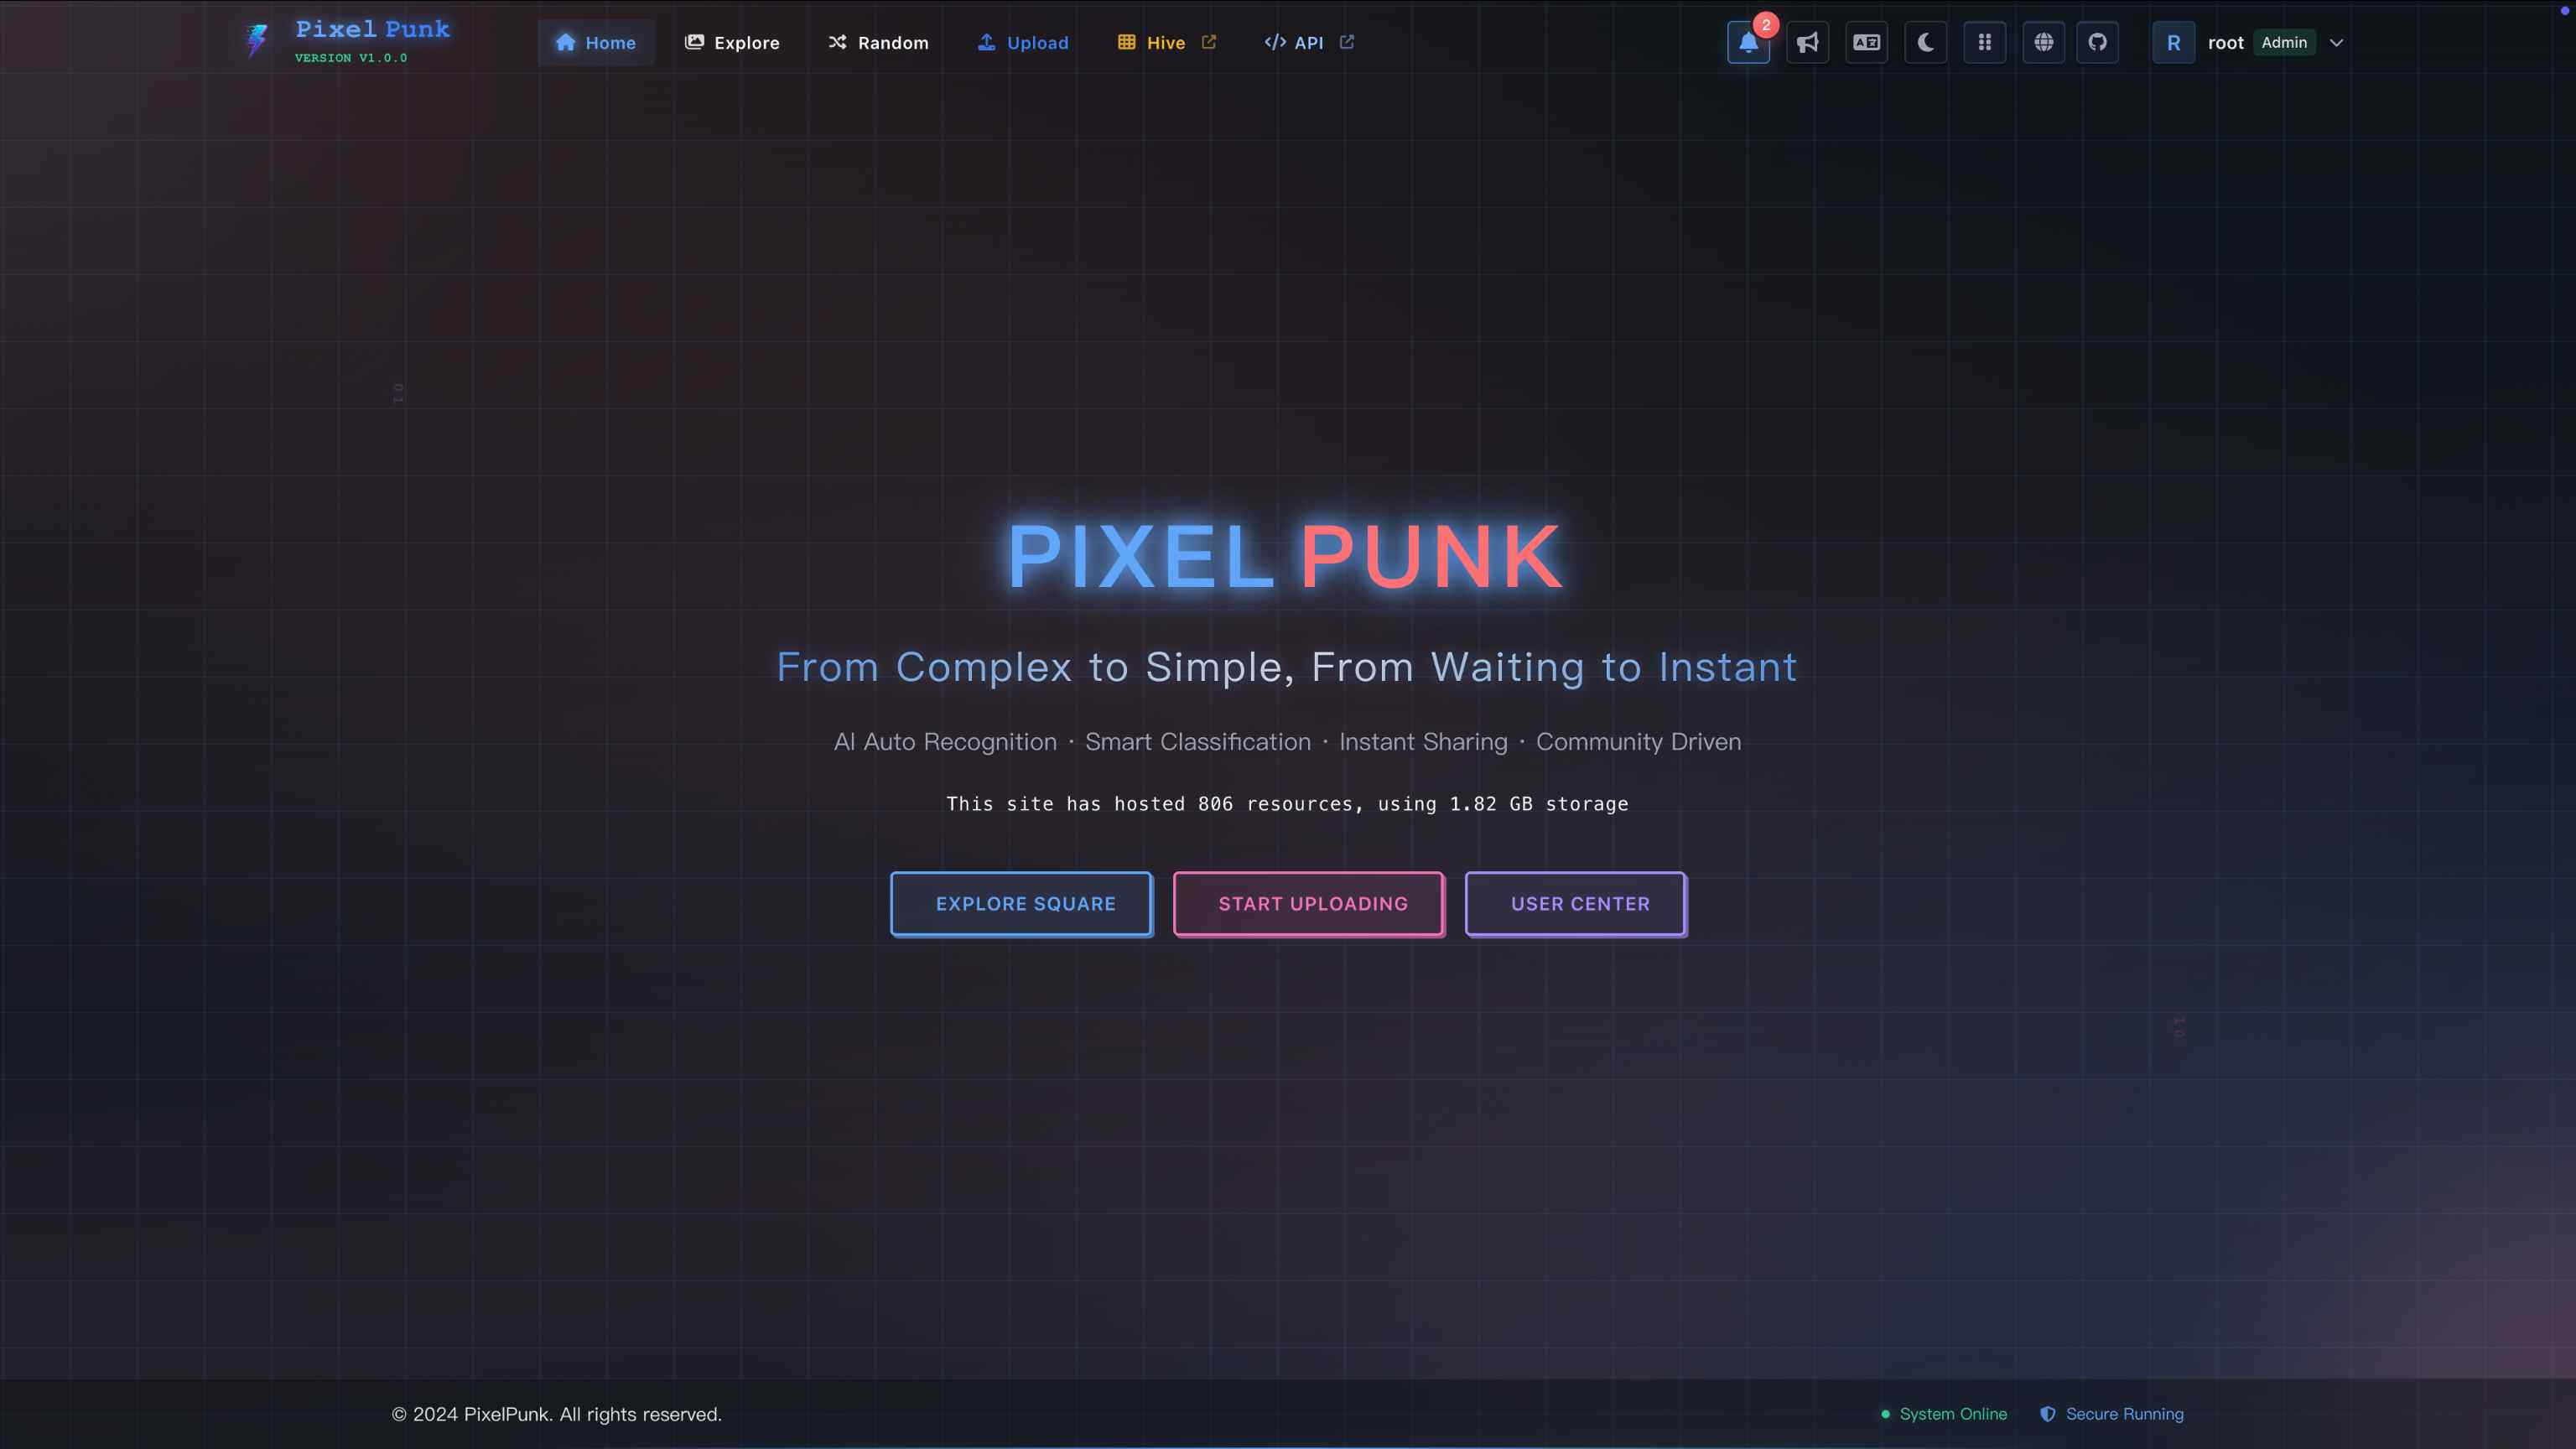Open the notifications bell

tap(1747, 43)
